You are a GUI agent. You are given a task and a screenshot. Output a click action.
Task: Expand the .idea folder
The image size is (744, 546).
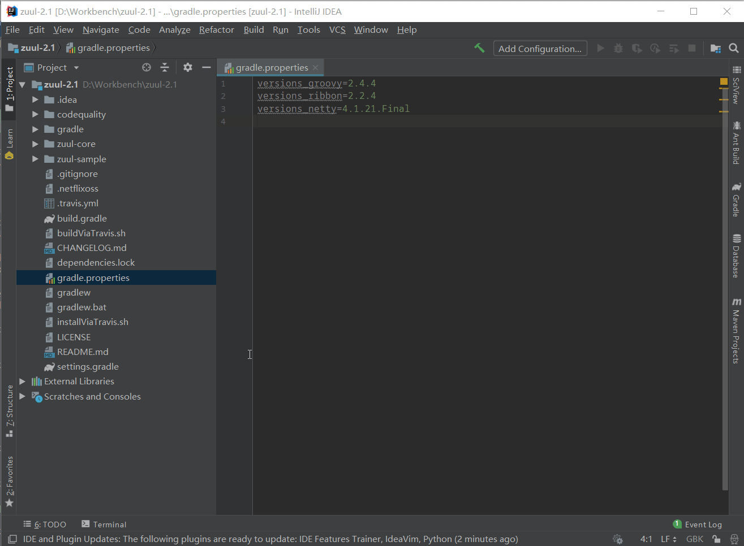pyautogui.click(x=35, y=99)
